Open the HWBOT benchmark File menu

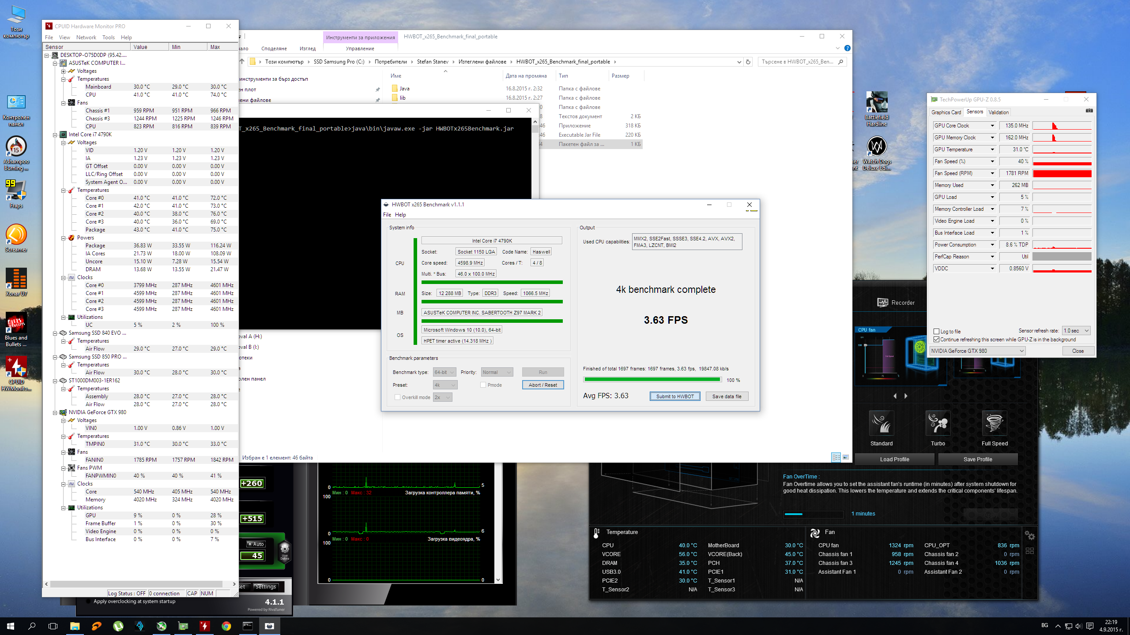387,214
